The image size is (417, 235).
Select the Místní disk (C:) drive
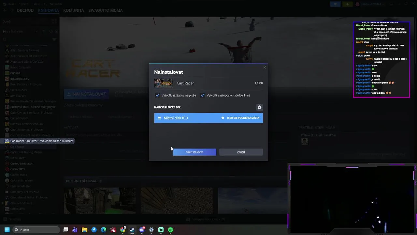208,118
